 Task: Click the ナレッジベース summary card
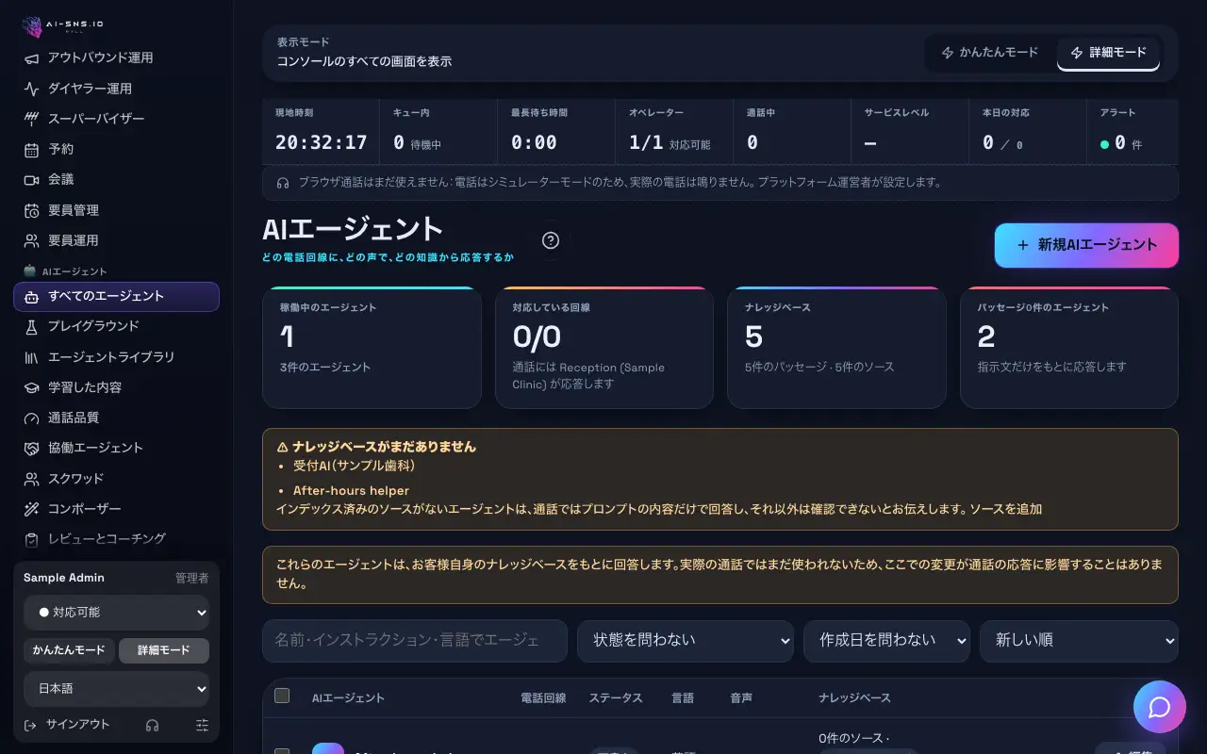[836, 348]
